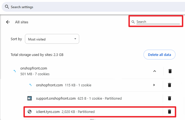Expand onshopfront.com 1 cookie details arrow
This screenshot has width=185, height=120.
pyautogui.click(x=154, y=85)
